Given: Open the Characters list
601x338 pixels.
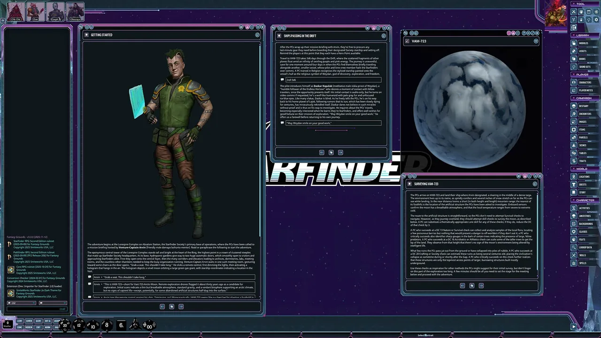Looking at the screenshot, I should [x=585, y=82].
